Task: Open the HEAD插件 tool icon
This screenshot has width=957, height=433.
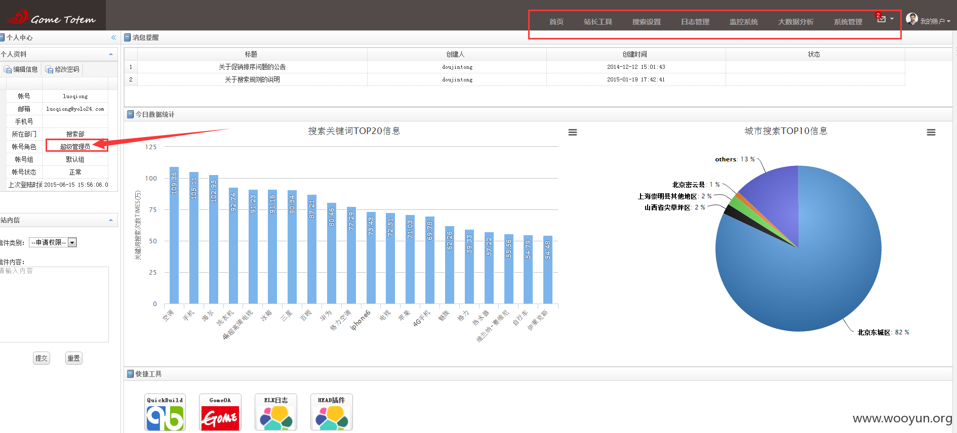Action: (x=332, y=412)
